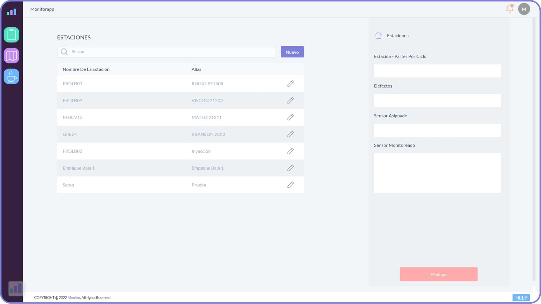Click the Monitorapp bar-chart logo icon
541x304 pixels.
pyautogui.click(x=11, y=12)
